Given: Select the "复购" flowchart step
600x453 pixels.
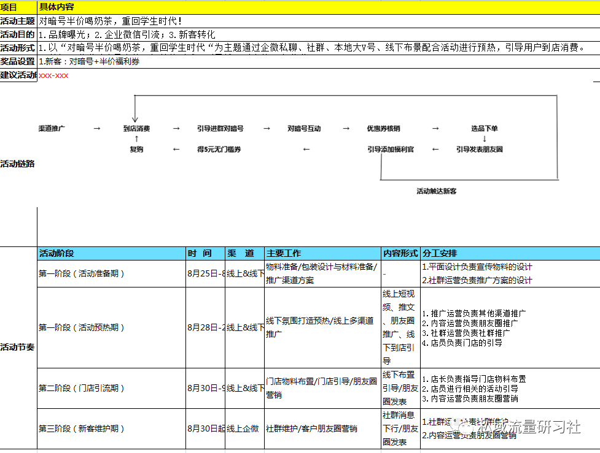Looking at the screenshot, I should [136, 150].
